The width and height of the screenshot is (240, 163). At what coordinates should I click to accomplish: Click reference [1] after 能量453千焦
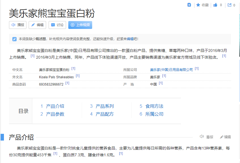pyautogui.click(x=55, y=153)
